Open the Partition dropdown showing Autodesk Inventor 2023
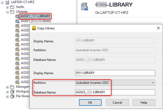164x110 pixels. 115,83
